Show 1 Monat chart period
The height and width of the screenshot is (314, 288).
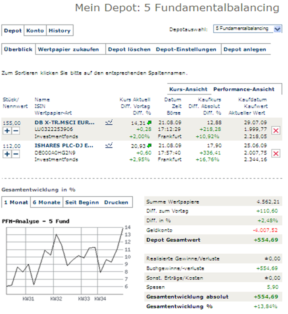[x=16, y=202]
